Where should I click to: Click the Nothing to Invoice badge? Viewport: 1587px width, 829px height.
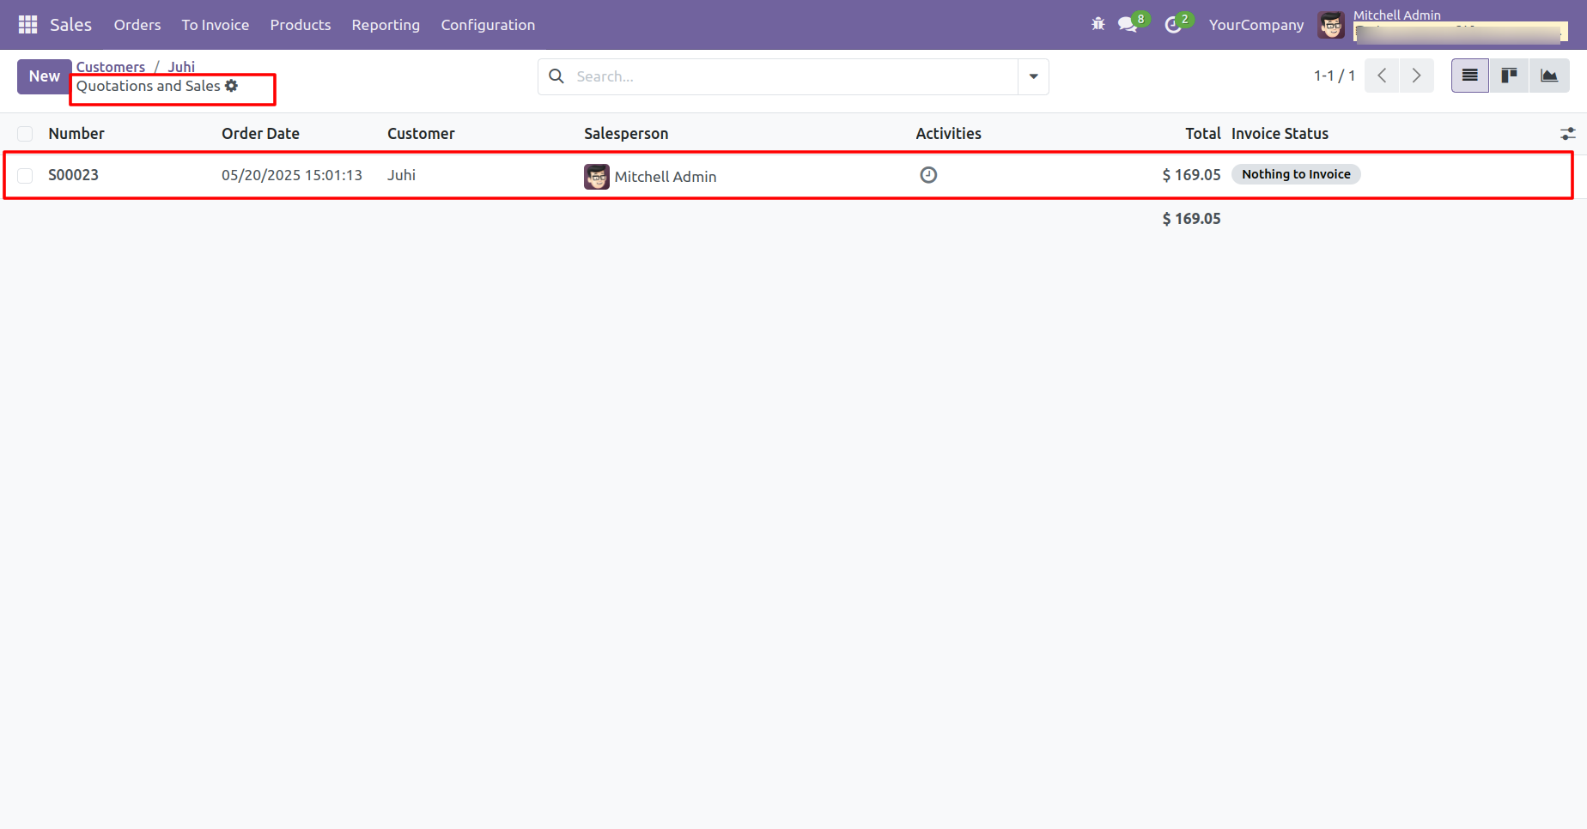(x=1296, y=174)
